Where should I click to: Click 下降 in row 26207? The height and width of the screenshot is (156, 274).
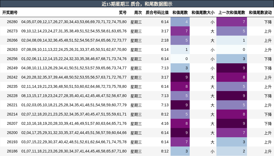pos(268,123)
